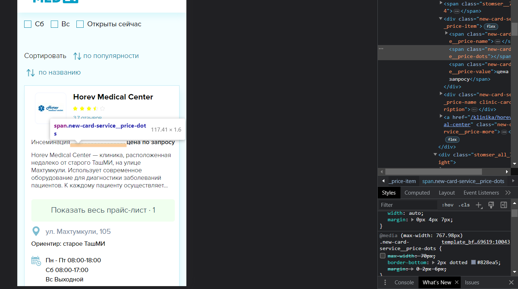Viewport: 518px width, 289px height.
Task: Sort clinics 'по названию'
Action: click(59, 72)
